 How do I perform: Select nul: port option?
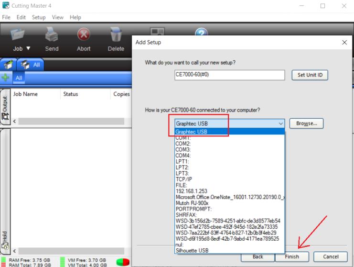230,245
